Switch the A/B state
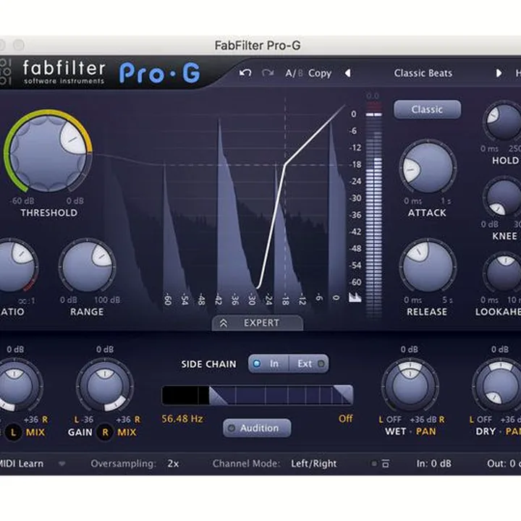Screen dimensions: 521x521 294,73
